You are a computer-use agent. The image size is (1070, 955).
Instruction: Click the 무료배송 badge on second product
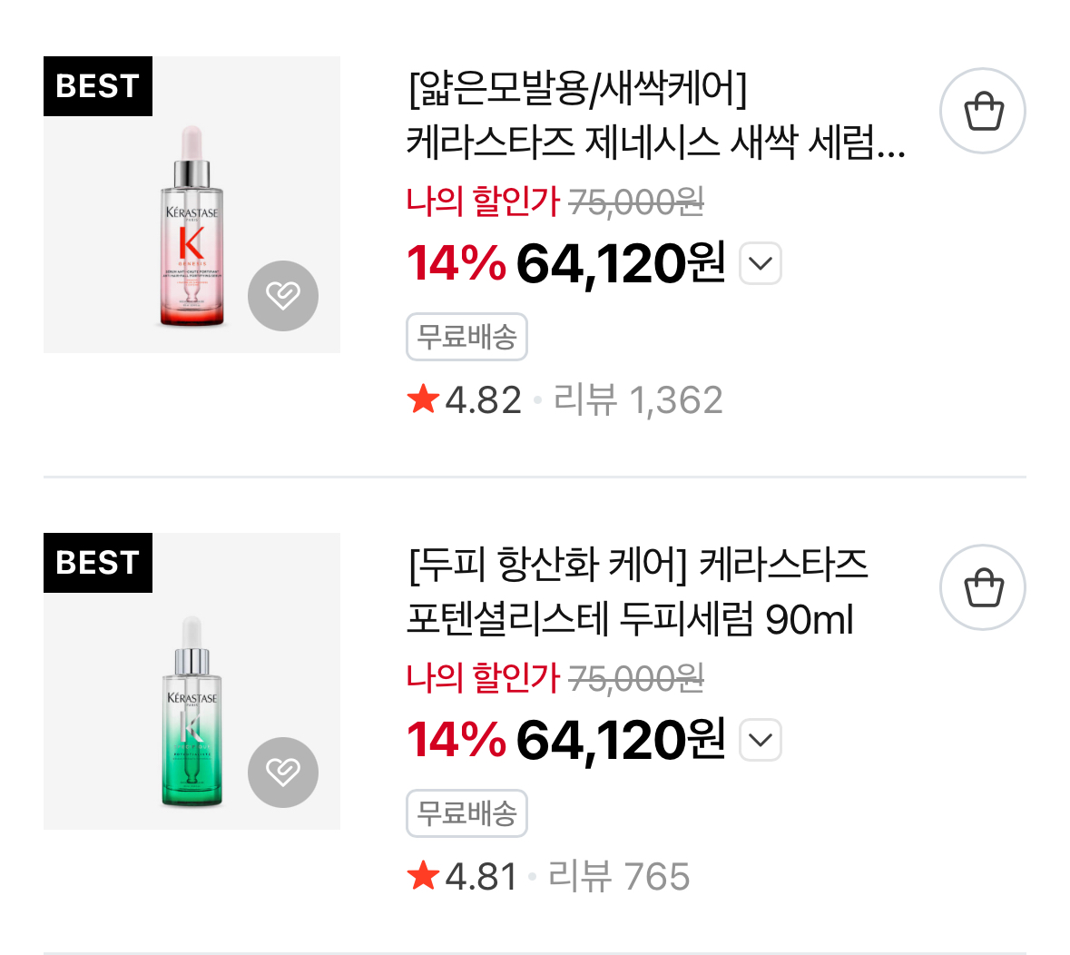point(466,813)
